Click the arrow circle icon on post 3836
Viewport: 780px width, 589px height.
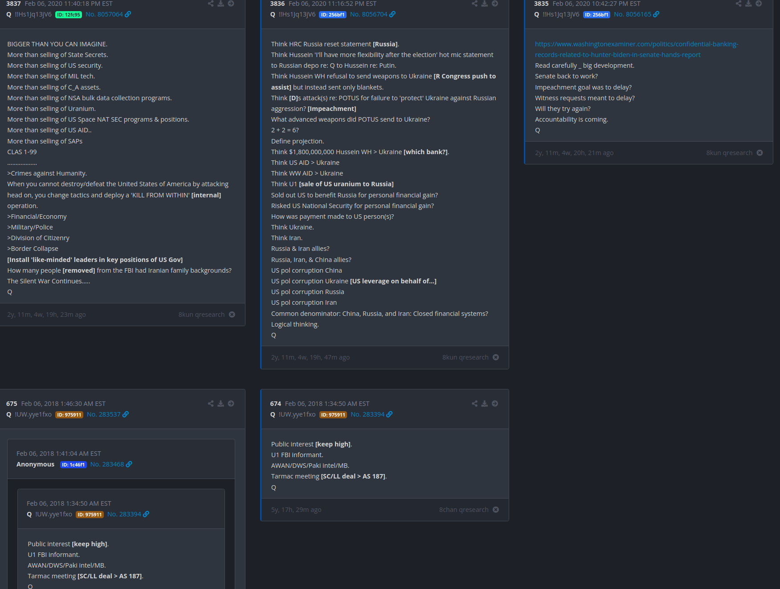click(495, 4)
